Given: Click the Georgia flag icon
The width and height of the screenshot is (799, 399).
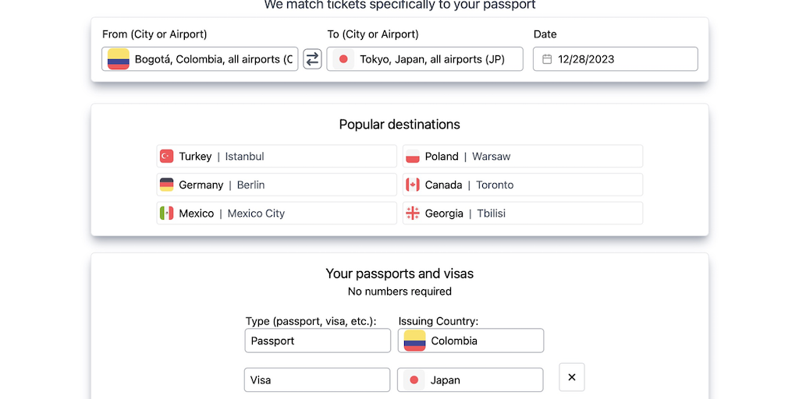Looking at the screenshot, I should [413, 214].
